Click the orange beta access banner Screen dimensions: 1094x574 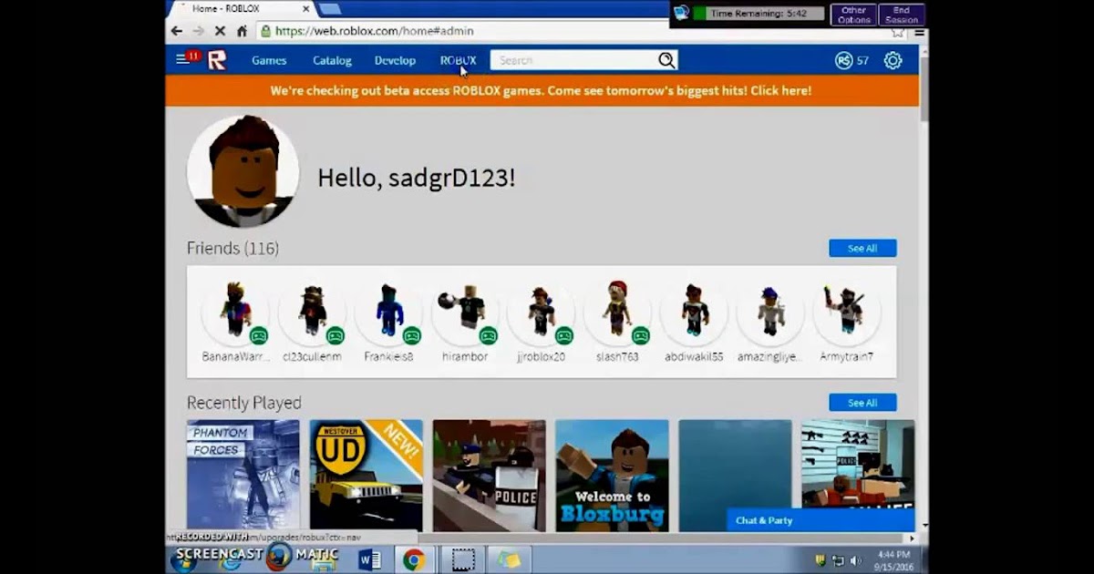coord(542,91)
